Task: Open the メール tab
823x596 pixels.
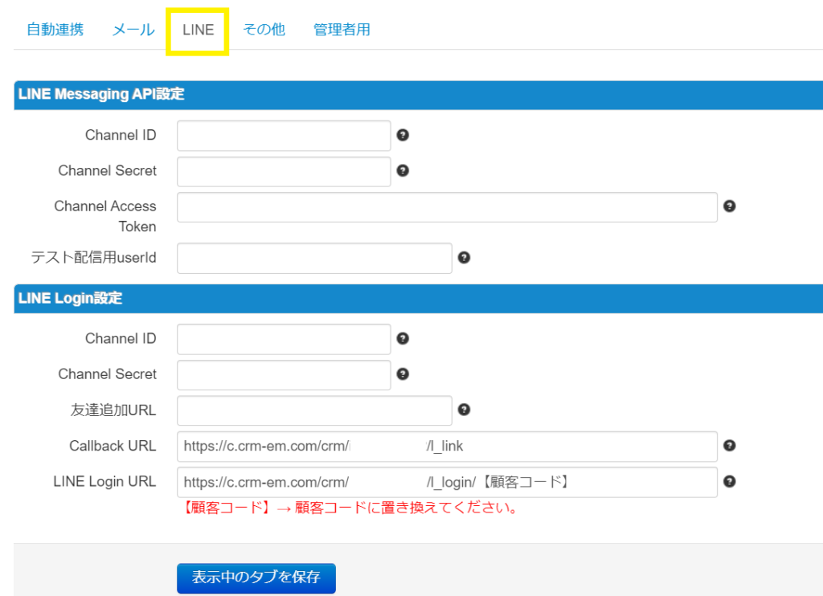Action: coord(133,31)
